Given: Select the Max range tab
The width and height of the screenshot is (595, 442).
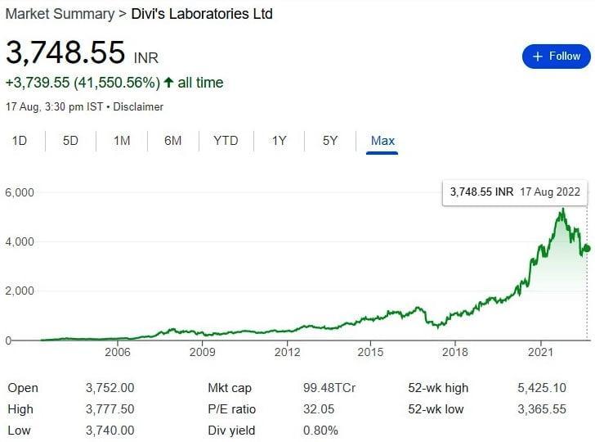Looking at the screenshot, I should coord(382,141).
